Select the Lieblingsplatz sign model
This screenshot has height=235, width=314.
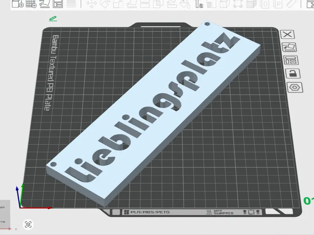[x=153, y=113]
